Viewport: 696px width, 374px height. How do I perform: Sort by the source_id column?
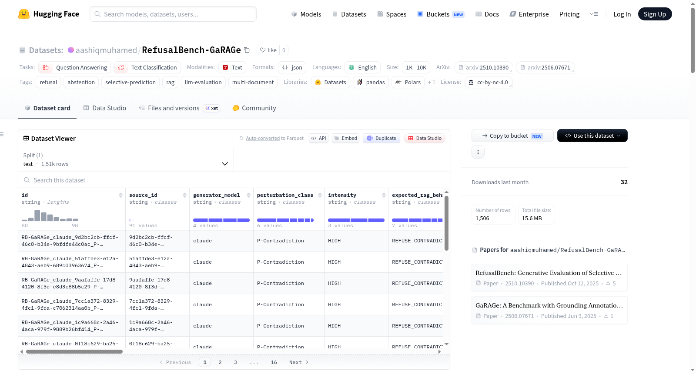point(184,195)
